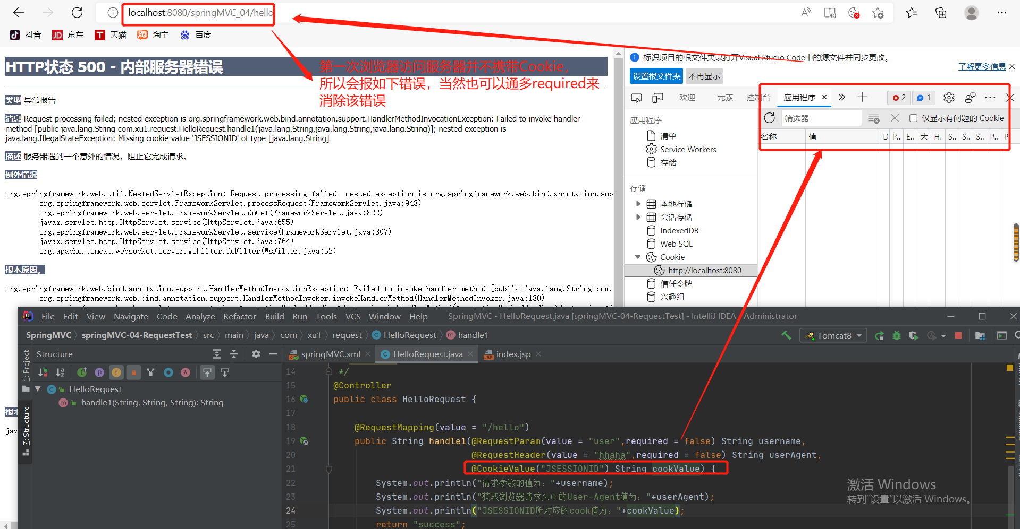Select the DevTools inspect element icon
Screen dimensions: 1020x529
[x=636, y=98]
